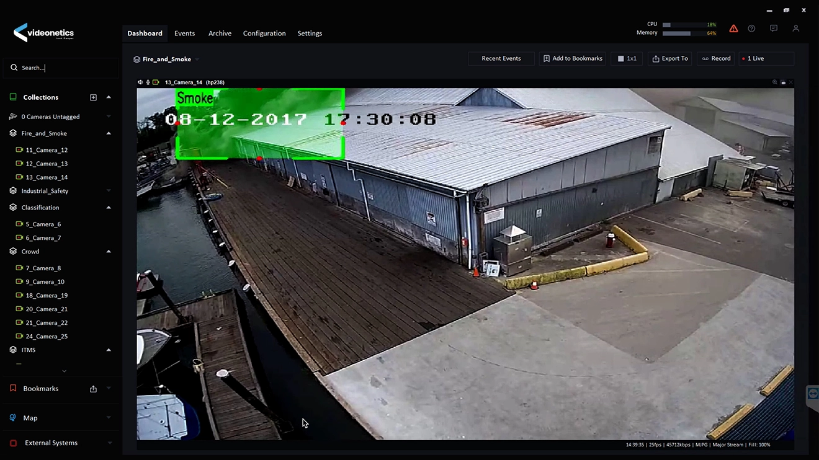Open the messages chat icon
Viewport: 819px width, 460px height.
point(773,29)
